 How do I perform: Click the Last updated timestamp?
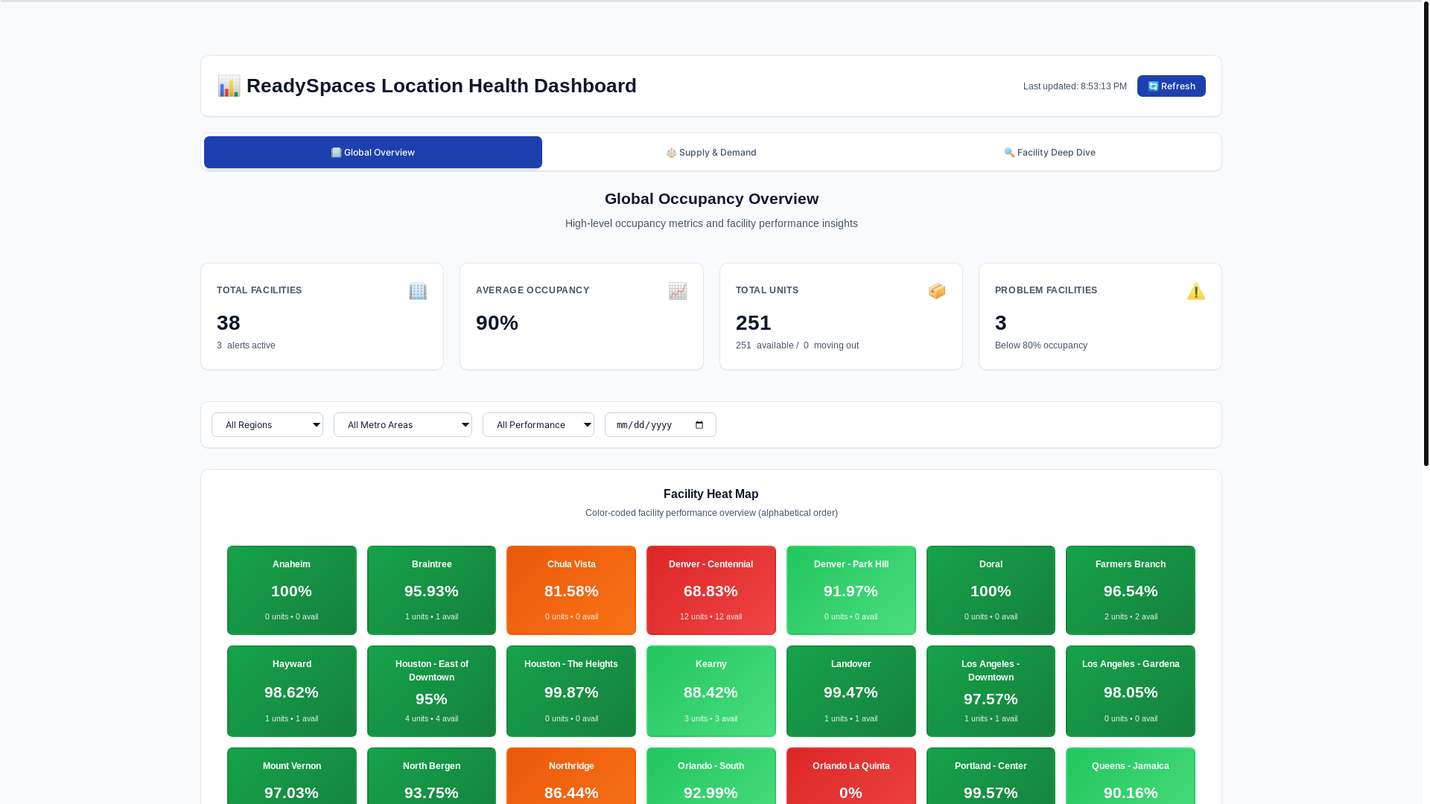pyautogui.click(x=1075, y=86)
